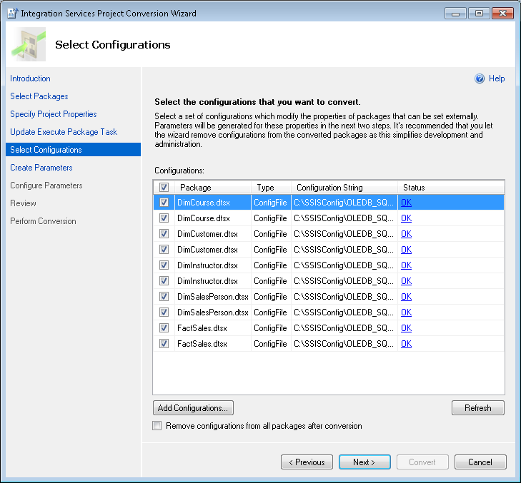This screenshot has width=521, height=483.
Task: Uncheck the last FactSales.dtsx row checkbox
Action: tap(164, 344)
